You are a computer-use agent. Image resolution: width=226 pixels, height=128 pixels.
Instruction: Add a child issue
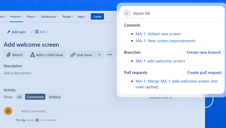47,55
